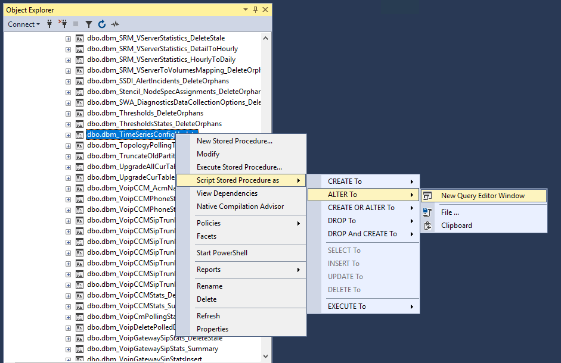
Task: Choose New Query Editor Window
Action: [x=483, y=196]
